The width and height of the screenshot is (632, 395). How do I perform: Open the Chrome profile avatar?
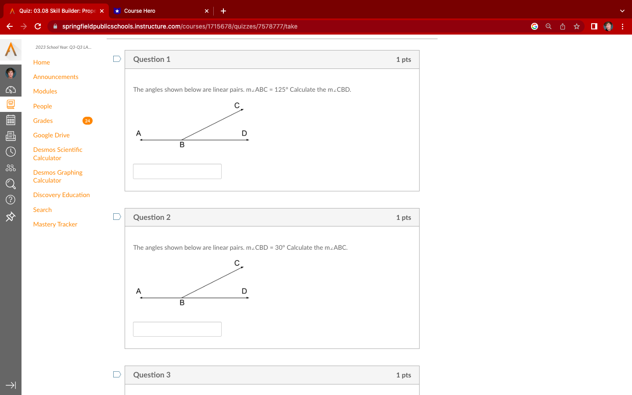[608, 26]
